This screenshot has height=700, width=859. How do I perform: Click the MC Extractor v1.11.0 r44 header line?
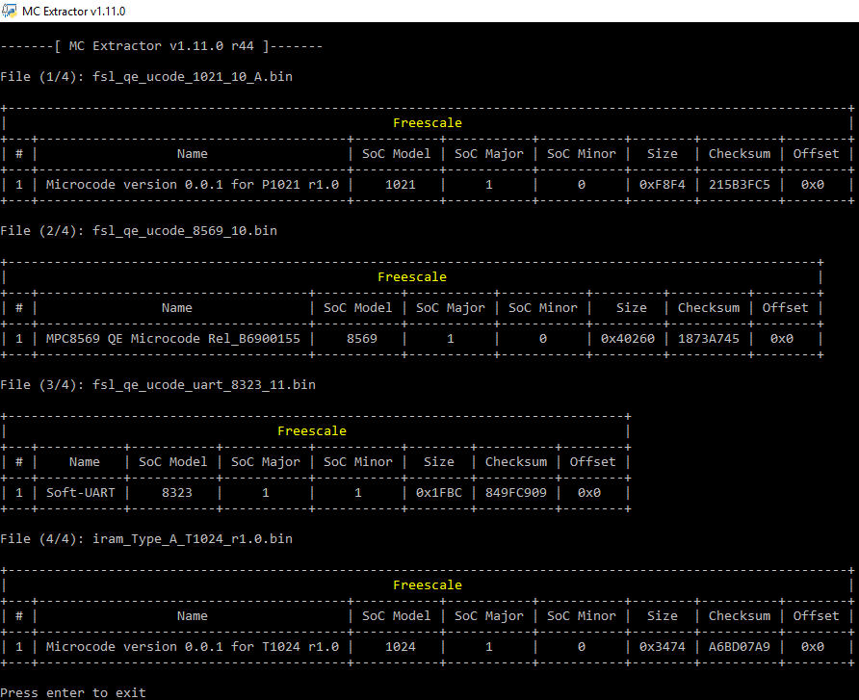click(162, 46)
